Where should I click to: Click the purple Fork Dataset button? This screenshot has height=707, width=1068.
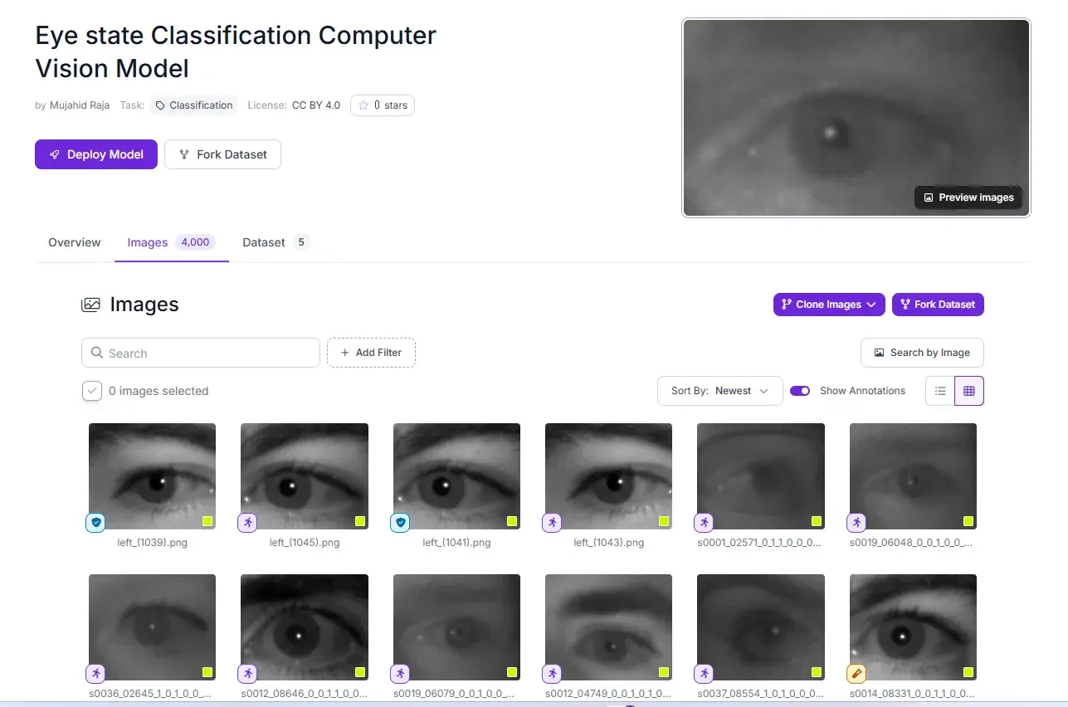[938, 305]
